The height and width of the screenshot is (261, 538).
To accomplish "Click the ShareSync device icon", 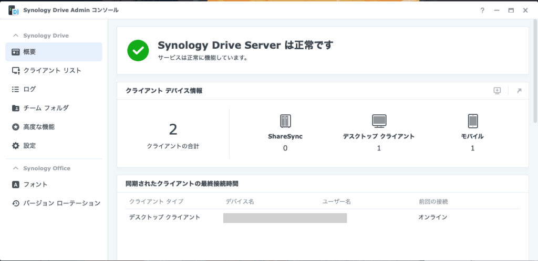I will point(285,121).
